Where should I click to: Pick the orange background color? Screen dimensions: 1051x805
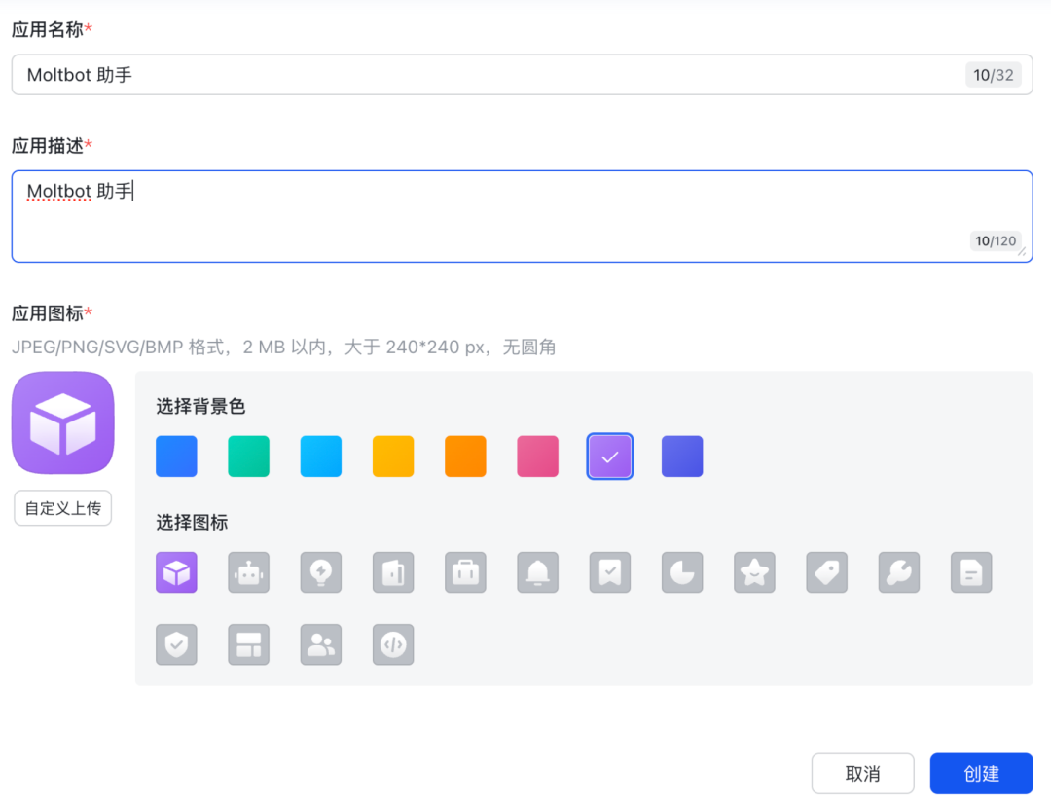[465, 457]
